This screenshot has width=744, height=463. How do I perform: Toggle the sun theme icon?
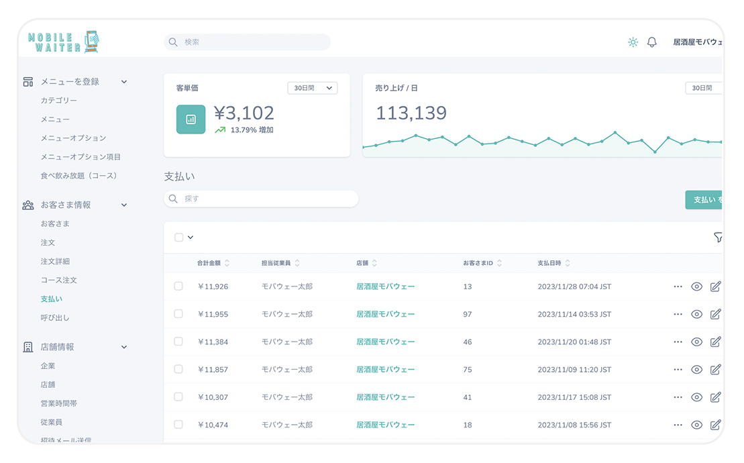tap(633, 42)
